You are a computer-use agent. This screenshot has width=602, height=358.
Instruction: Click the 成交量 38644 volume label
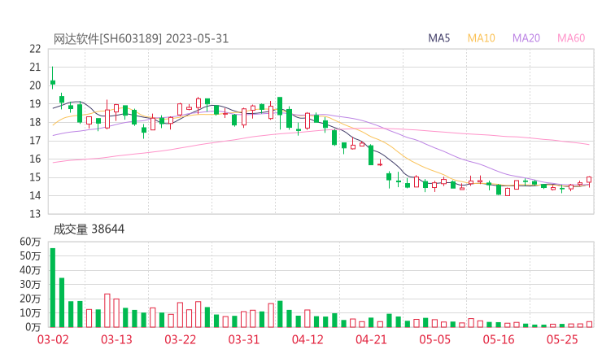89,229
